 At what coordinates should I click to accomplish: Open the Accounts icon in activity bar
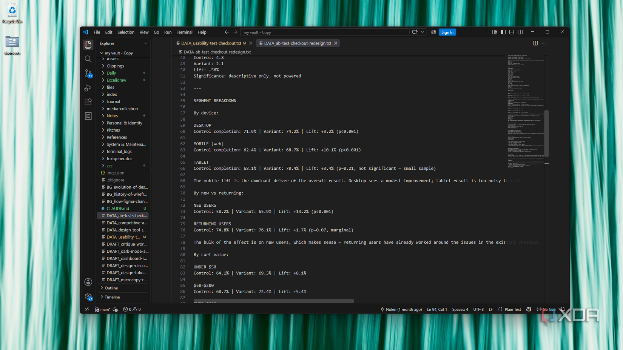(x=88, y=282)
